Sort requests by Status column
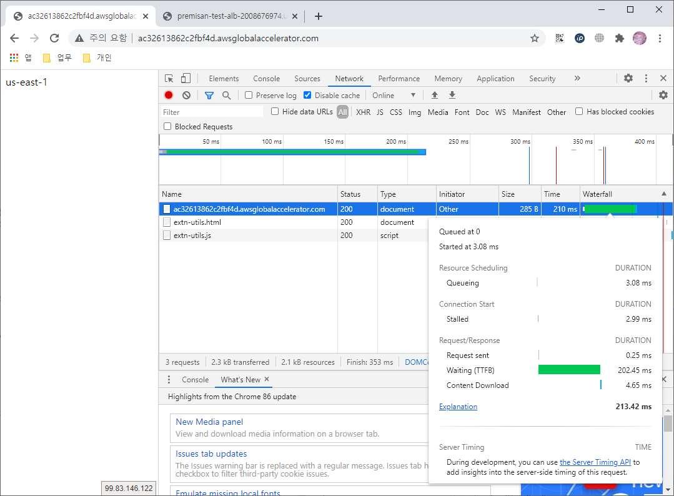This screenshot has height=496, width=674. tap(358, 194)
